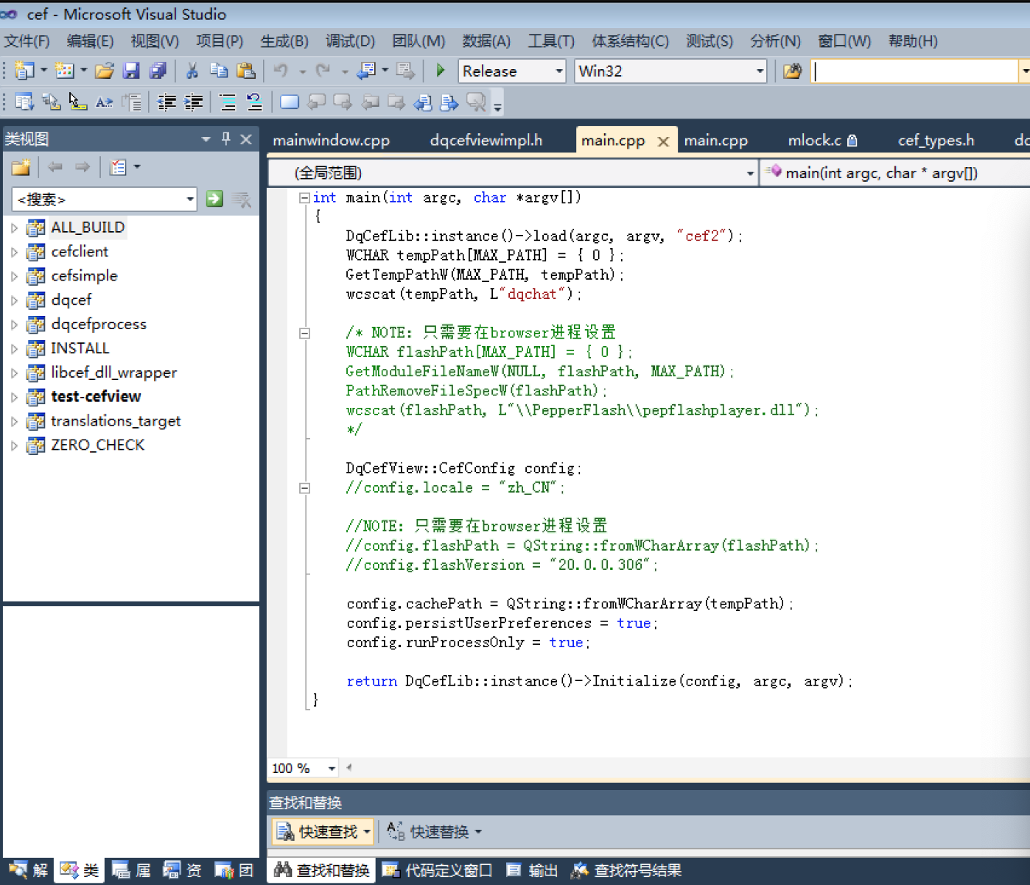The image size is (1030, 885).
Task: Switch to the dqcefviewimpl.h tab
Action: click(486, 140)
